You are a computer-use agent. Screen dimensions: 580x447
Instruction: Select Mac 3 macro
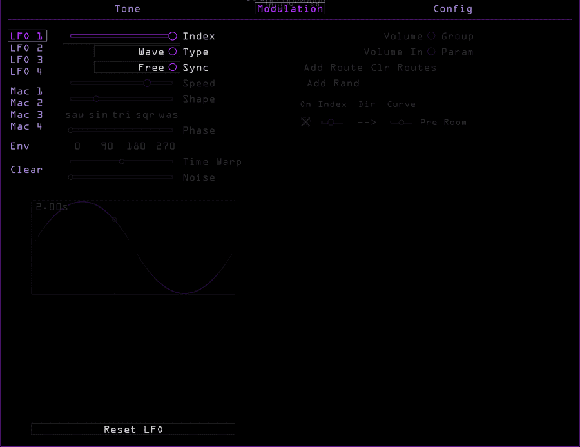click(26, 115)
